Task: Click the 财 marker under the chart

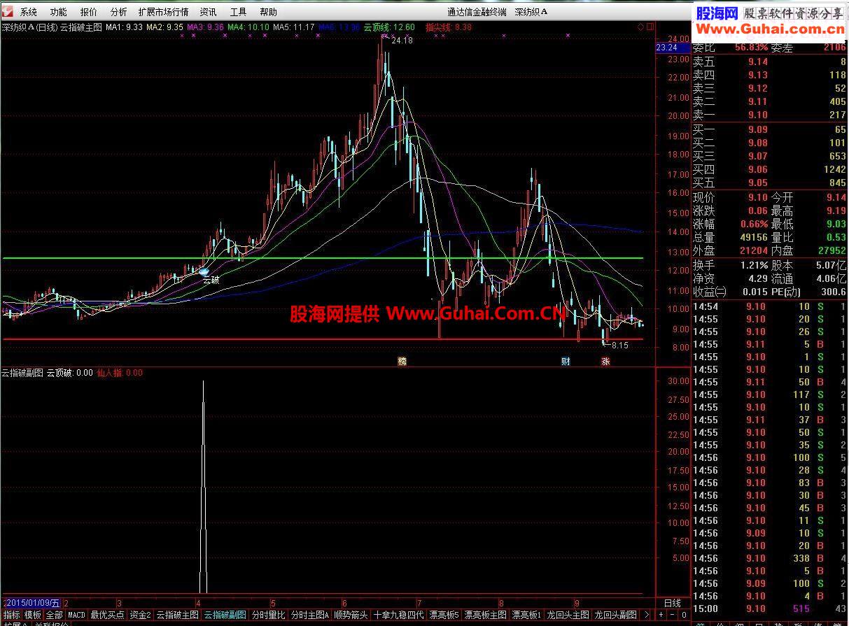Action: click(x=566, y=361)
